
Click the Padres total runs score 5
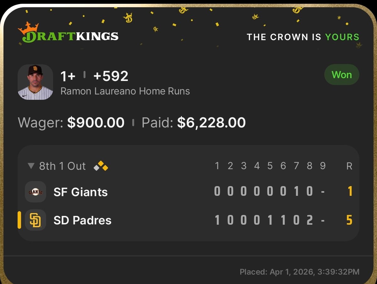(x=349, y=220)
